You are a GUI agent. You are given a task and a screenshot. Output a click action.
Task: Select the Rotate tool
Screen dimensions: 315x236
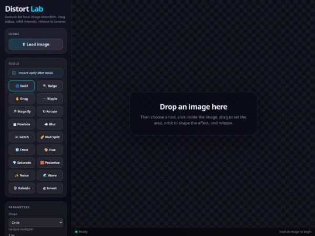coord(50,111)
